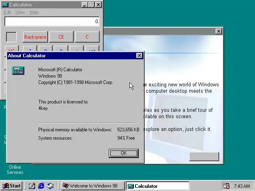Click the '523,656 KB' memory value

click(128, 130)
